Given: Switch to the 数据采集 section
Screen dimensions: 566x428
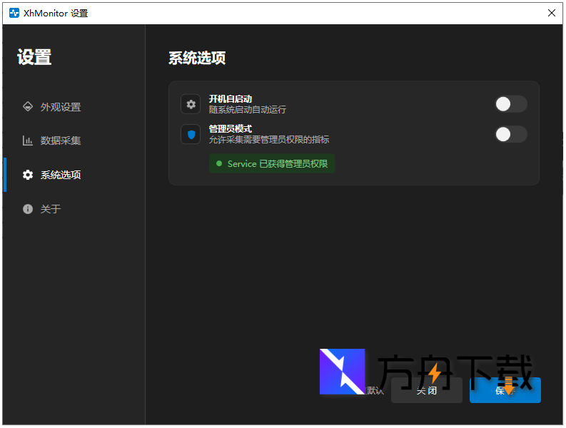Looking at the screenshot, I should [61, 141].
